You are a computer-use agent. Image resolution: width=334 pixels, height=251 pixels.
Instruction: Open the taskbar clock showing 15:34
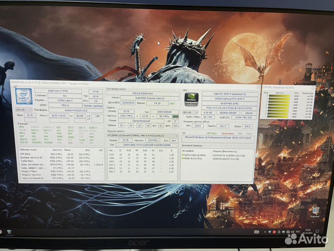click(x=308, y=231)
